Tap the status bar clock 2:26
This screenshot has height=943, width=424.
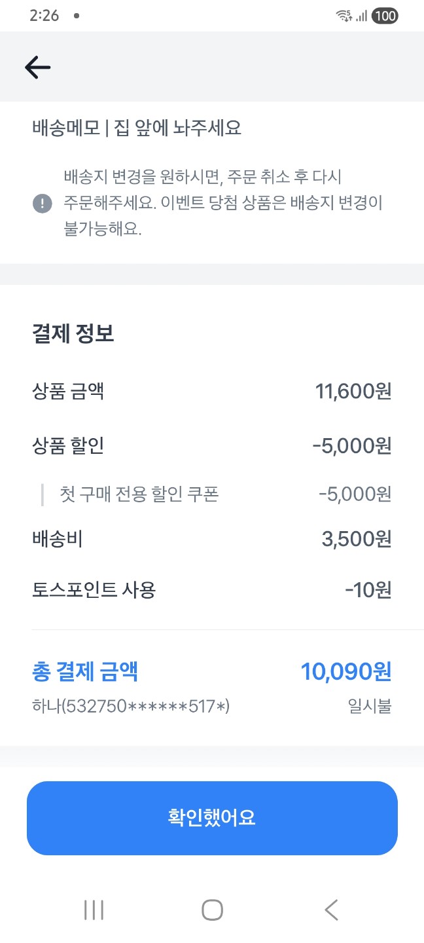(44, 16)
